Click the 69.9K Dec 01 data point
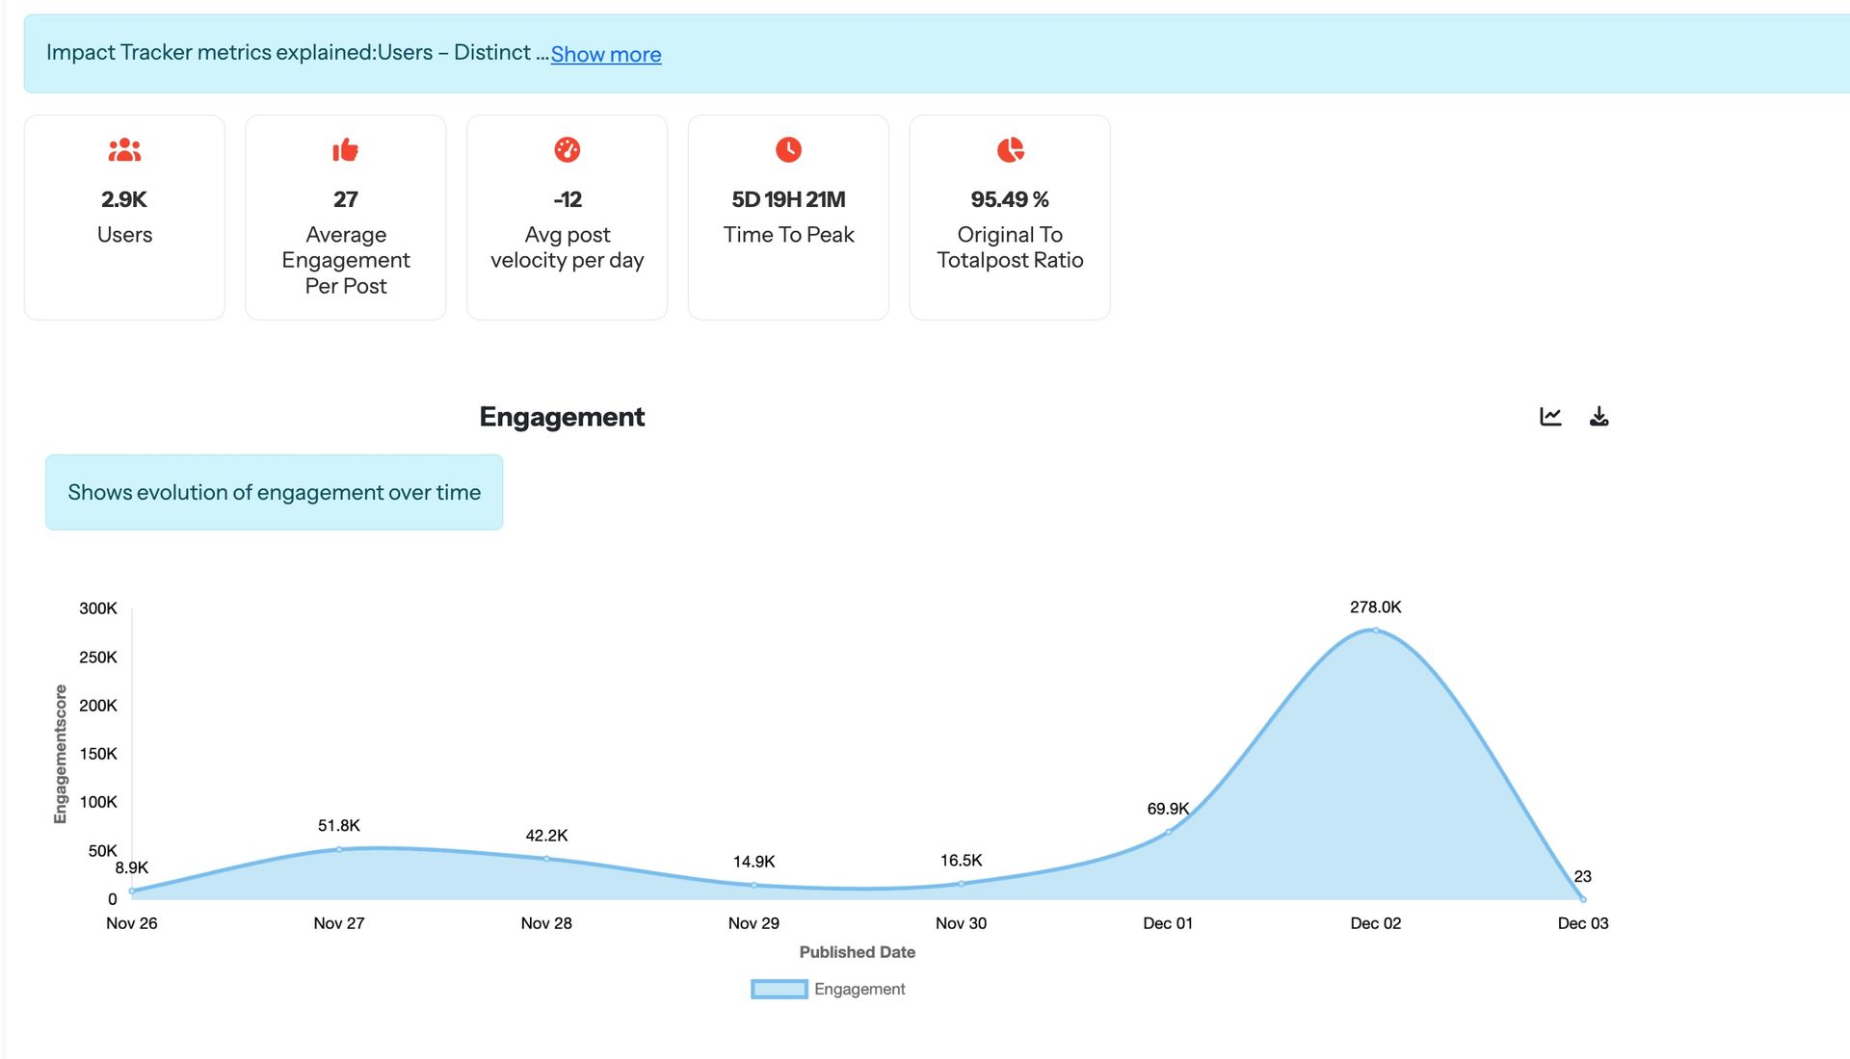The height and width of the screenshot is (1059, 1850). [x=1168, y=832]
